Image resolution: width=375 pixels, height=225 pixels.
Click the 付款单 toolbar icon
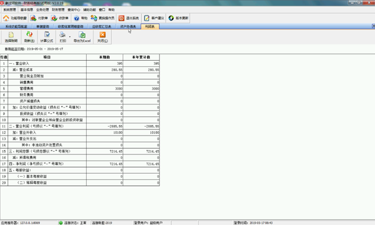pyautogui.click(x=33, y=18)
